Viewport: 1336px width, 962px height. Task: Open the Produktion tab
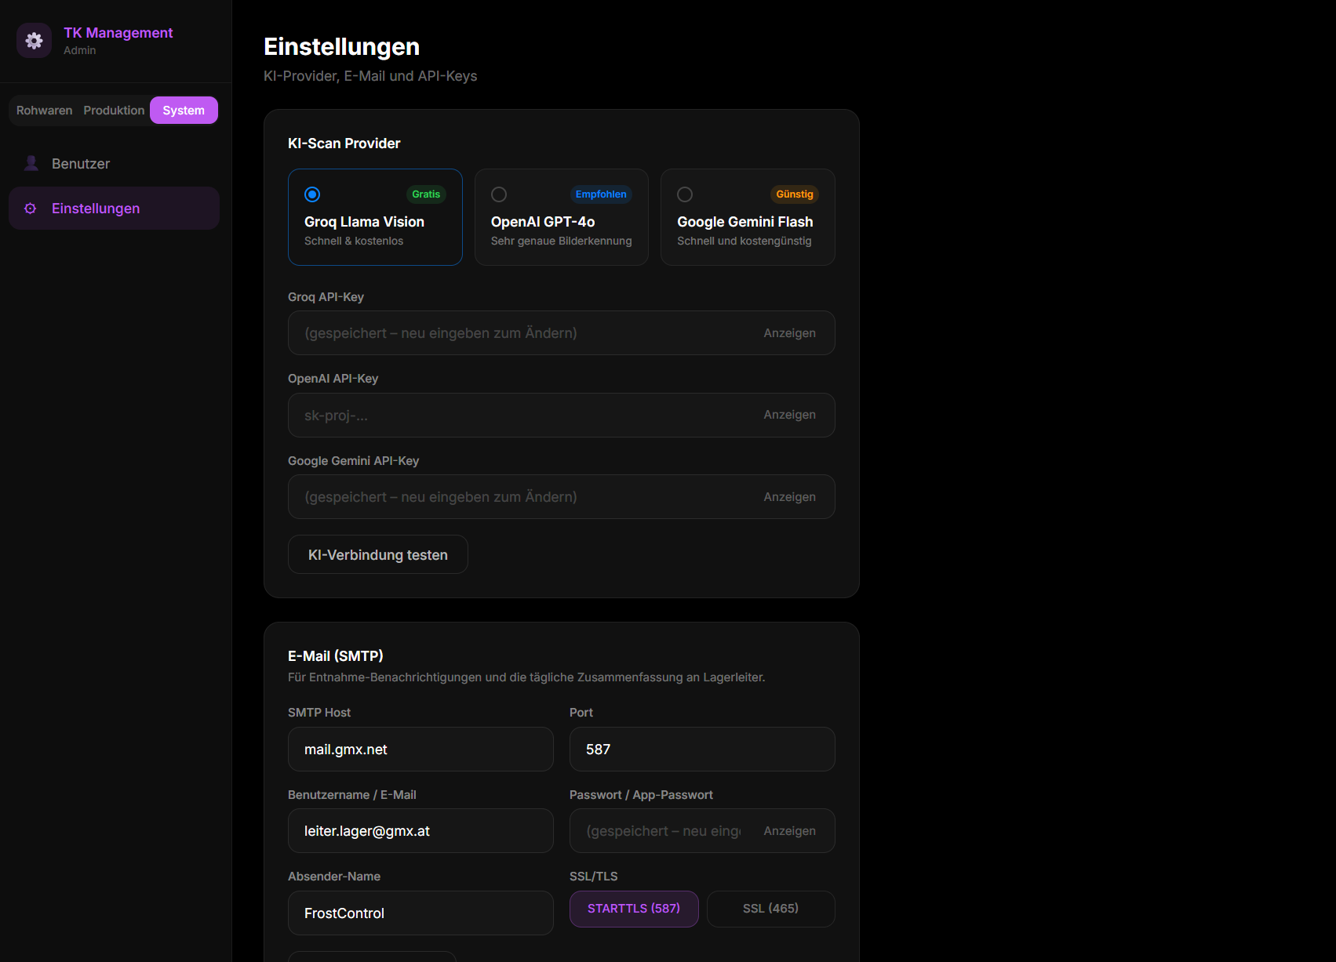(113, 110)
